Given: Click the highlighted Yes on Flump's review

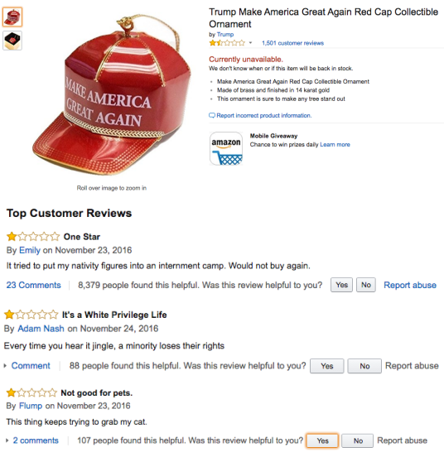Looking at the screenshot, I should pyautogui.click(x=322, y=440).
